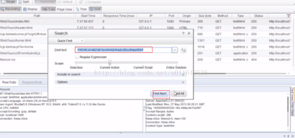Click the Type column header
The width and height of the screenshot is (295, 138).
click(x=240, y=16)
